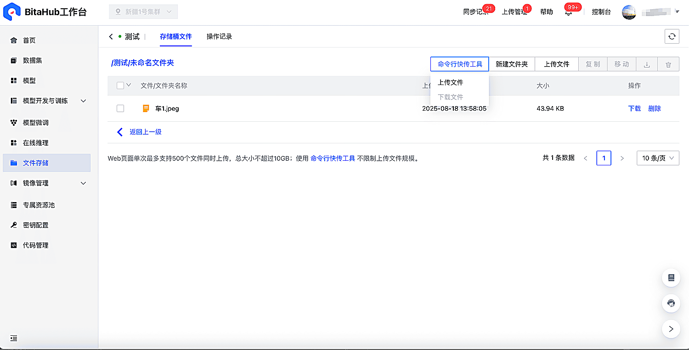Click 删除 link for 车1.jpeg

point(655,108)
